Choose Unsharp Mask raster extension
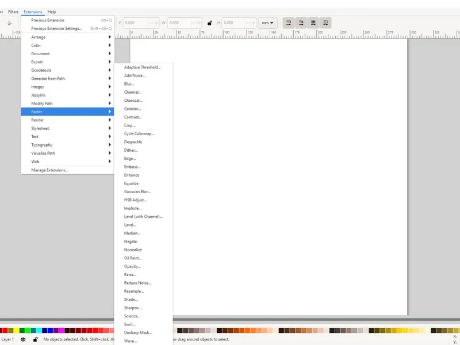The width and height of the screenshot is (460, 345). pyautogui.click(x=143, y=333)
